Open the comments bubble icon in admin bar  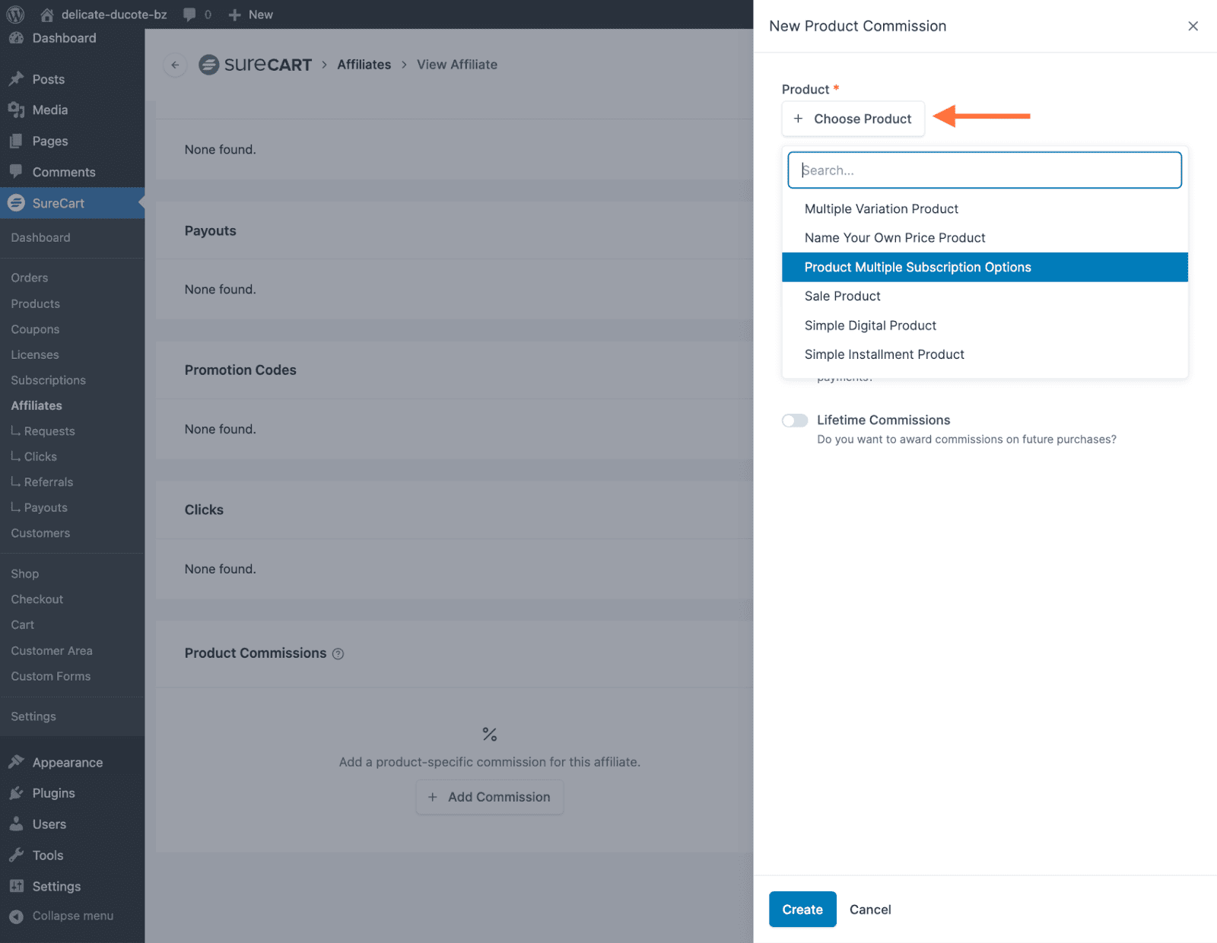(x=189, y=14)
